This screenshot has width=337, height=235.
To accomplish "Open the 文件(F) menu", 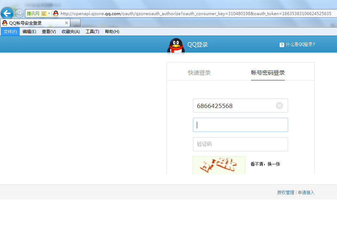I will point(10,32).
